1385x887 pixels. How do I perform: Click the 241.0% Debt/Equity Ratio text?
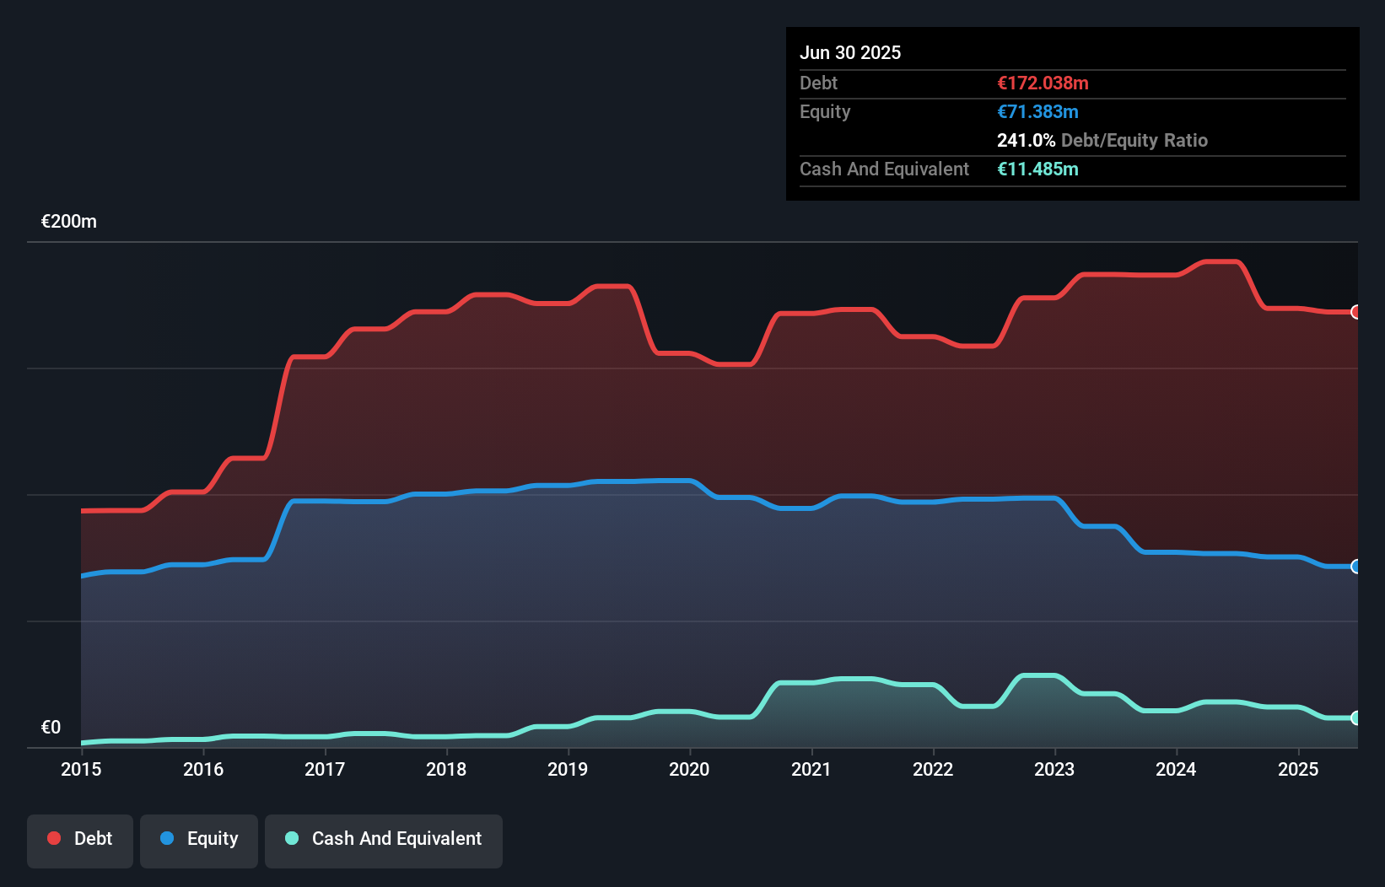[x=1102, y=140]
